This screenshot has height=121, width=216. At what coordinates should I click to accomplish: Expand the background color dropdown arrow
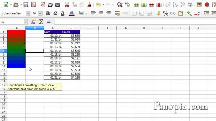click(87, 13)
